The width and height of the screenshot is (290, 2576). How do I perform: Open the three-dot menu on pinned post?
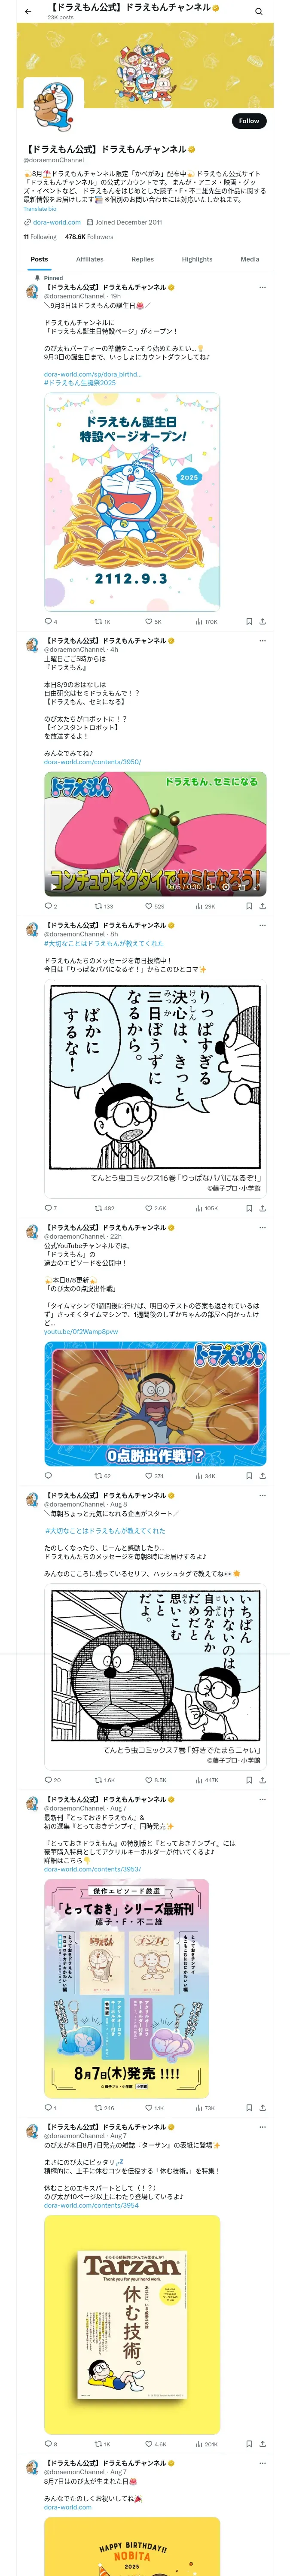[262, 287]
